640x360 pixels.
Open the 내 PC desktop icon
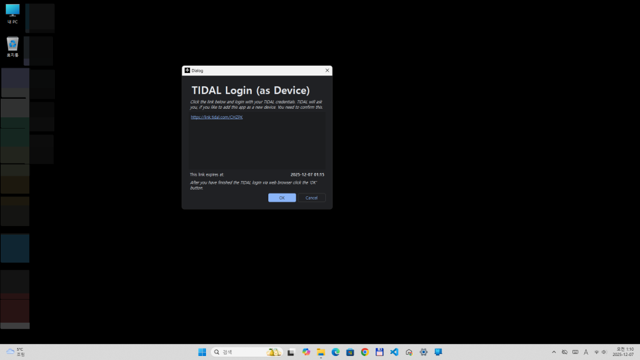[13, 15]
